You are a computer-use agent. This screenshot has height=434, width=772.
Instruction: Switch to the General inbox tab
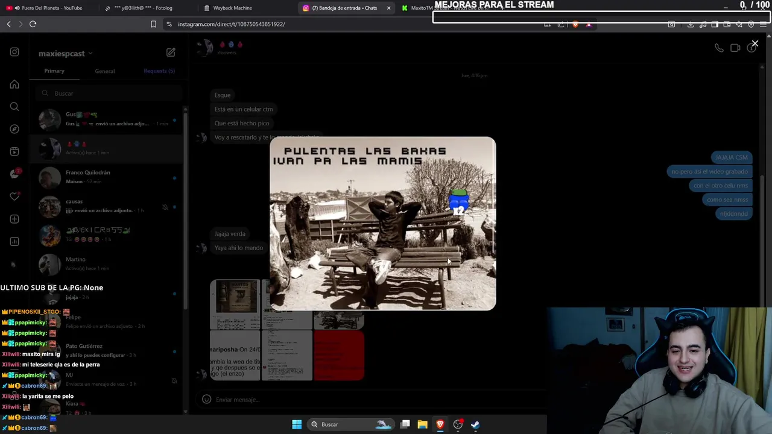[104, 71]
